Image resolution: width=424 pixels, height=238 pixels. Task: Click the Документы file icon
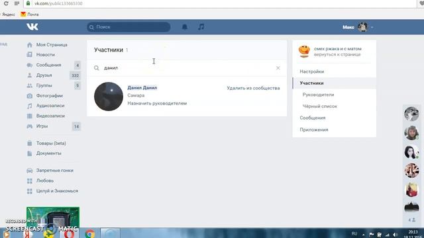coord(29,153)
